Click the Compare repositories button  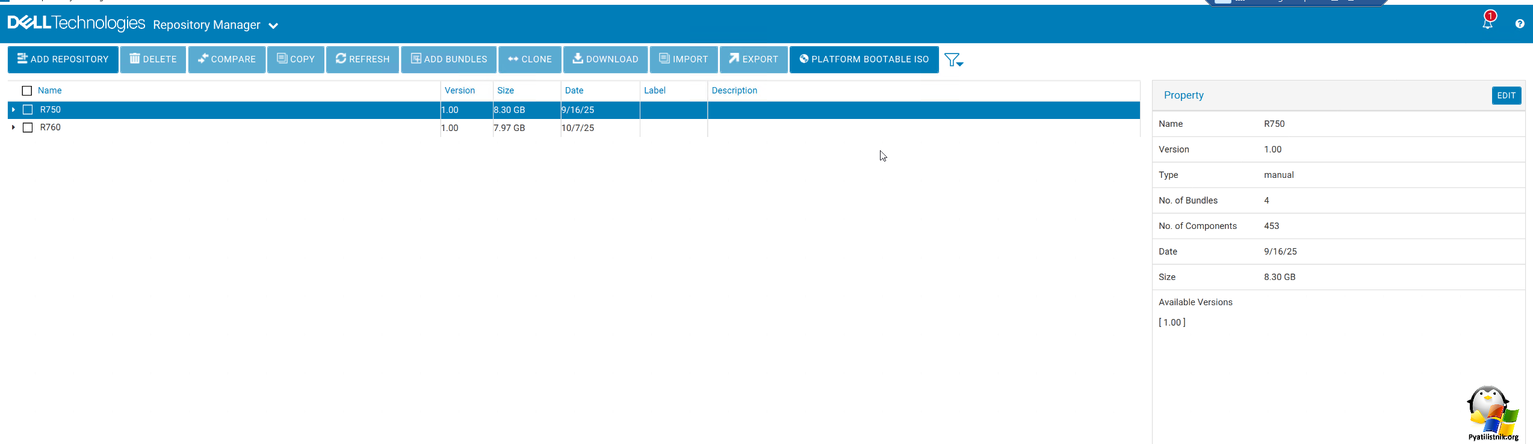(226, 59)
